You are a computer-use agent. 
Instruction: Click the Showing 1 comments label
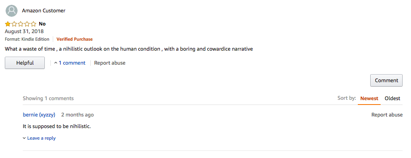[48, 99]
